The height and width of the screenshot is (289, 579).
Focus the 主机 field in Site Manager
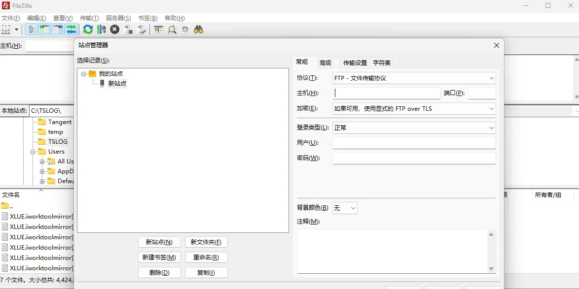pos(386,93)
